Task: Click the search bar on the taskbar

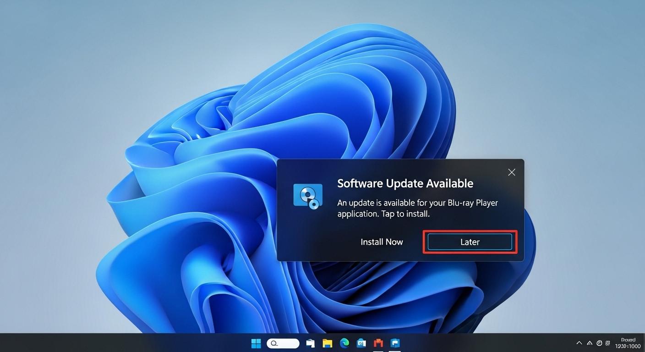Action: tap(283, 343)
